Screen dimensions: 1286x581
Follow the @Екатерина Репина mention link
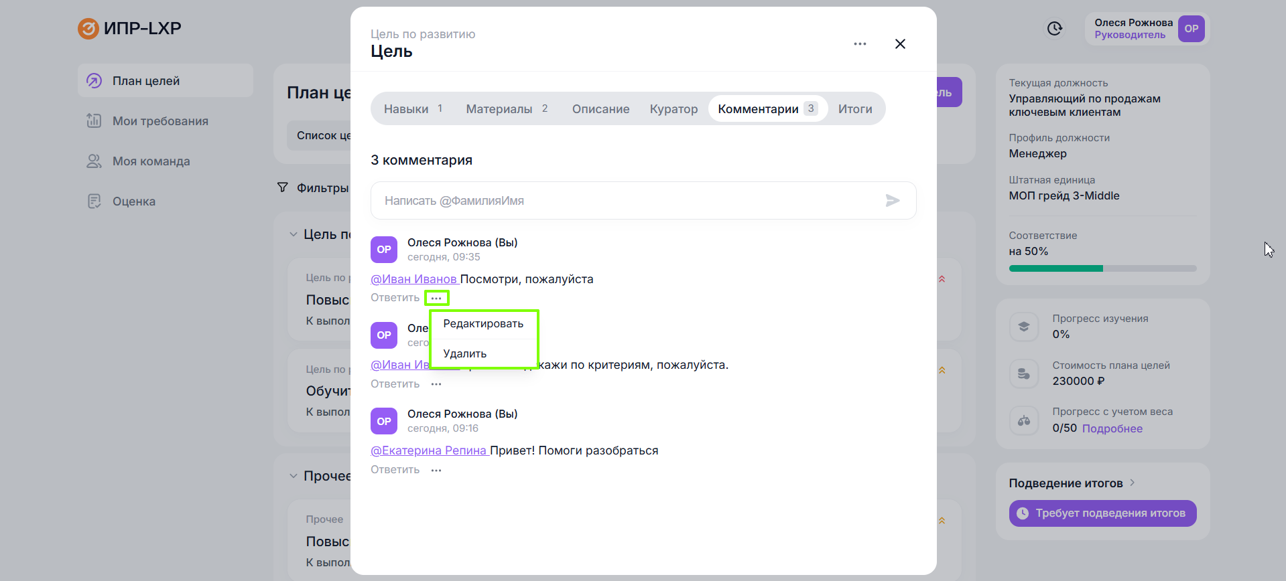tap(429, 450)
